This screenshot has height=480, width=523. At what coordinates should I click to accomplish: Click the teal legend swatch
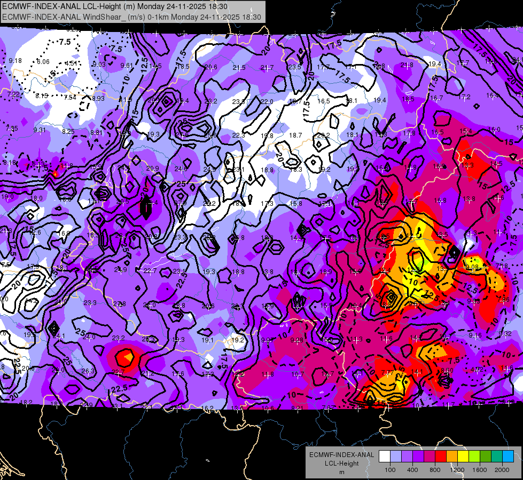pyautogui.click(x=496, y=457)
